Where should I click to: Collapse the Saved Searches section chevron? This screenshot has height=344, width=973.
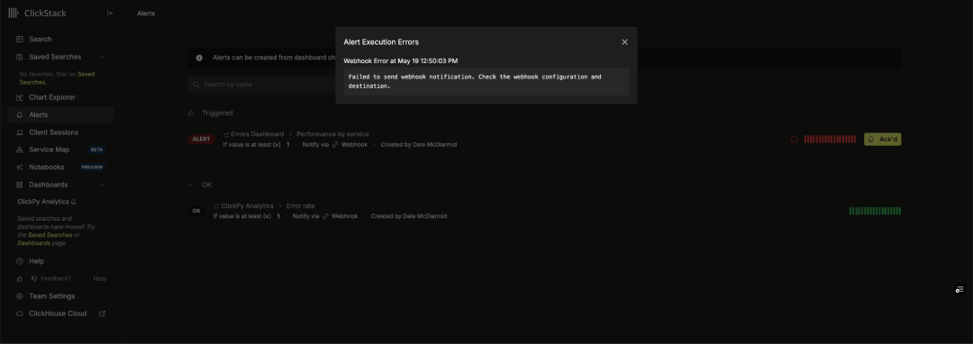(103, 57)
